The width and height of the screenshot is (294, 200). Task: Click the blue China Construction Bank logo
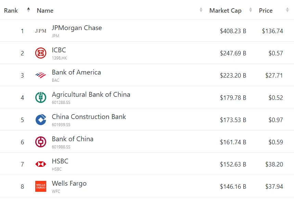point(41,120)
